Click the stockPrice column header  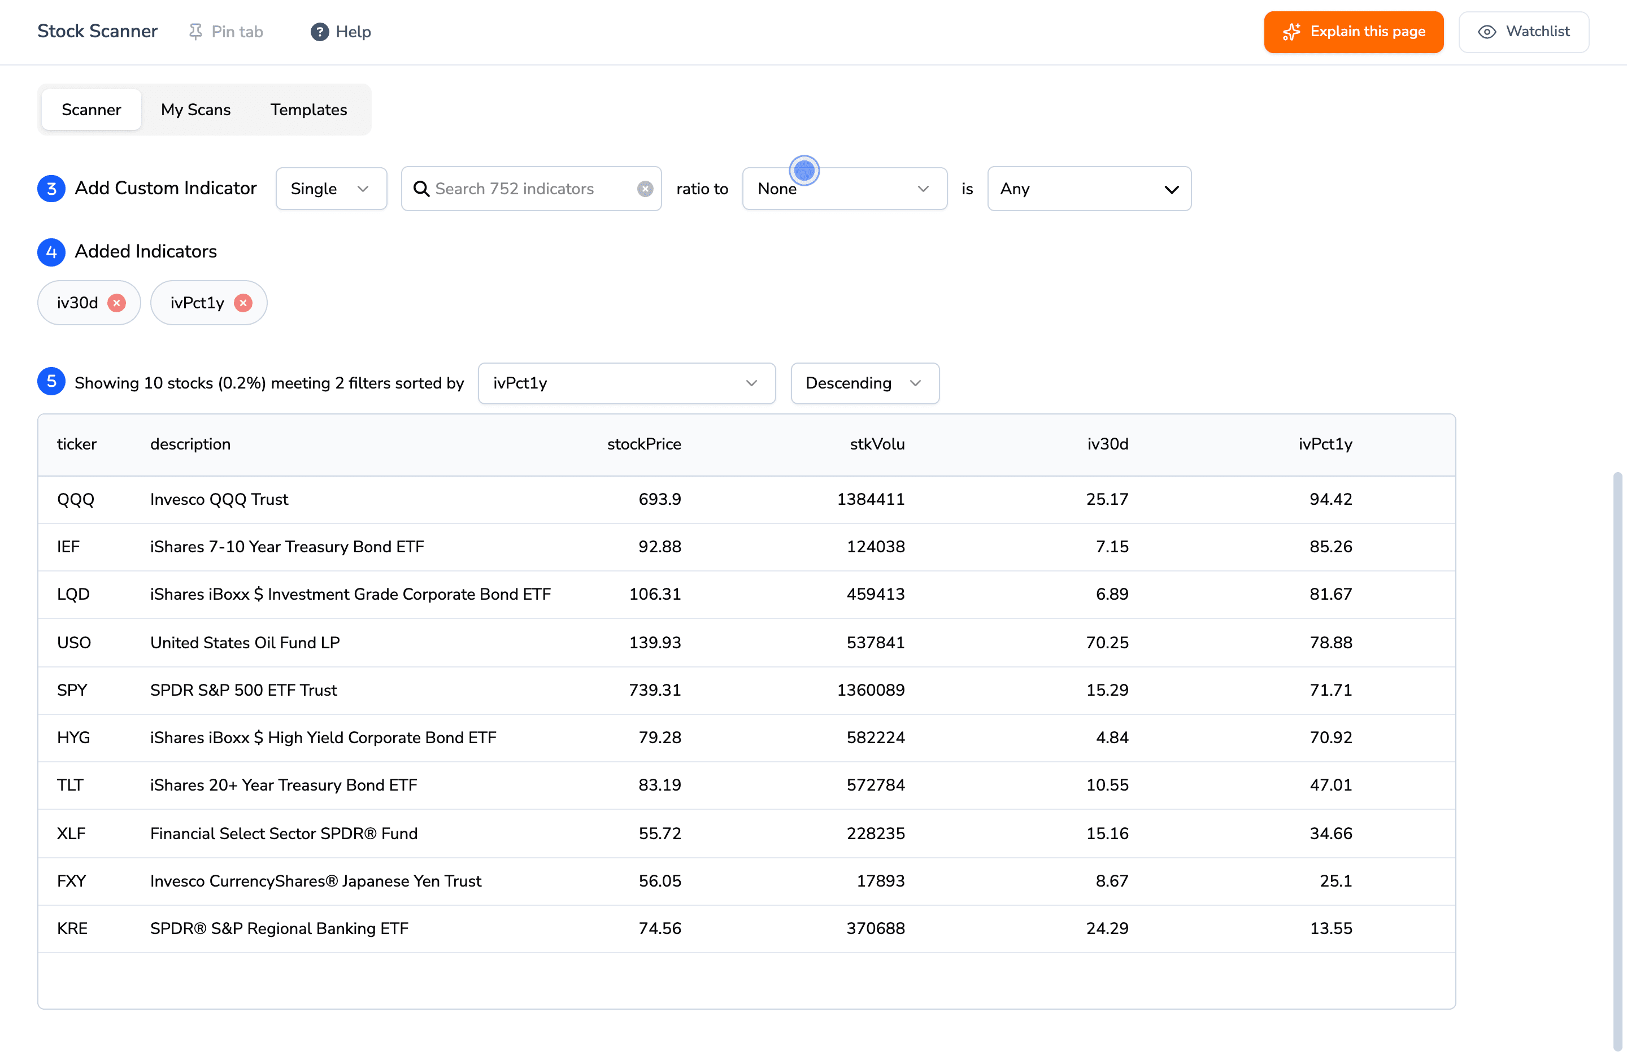tap(644, 444)
